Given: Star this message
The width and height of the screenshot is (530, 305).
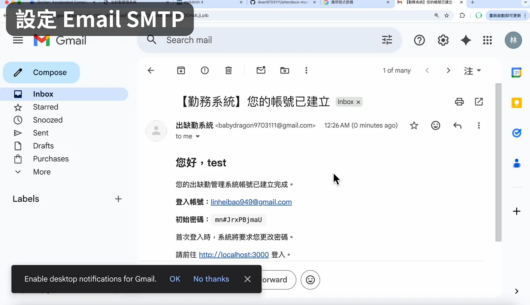Looking at the screenshot, I should point(414,125).
